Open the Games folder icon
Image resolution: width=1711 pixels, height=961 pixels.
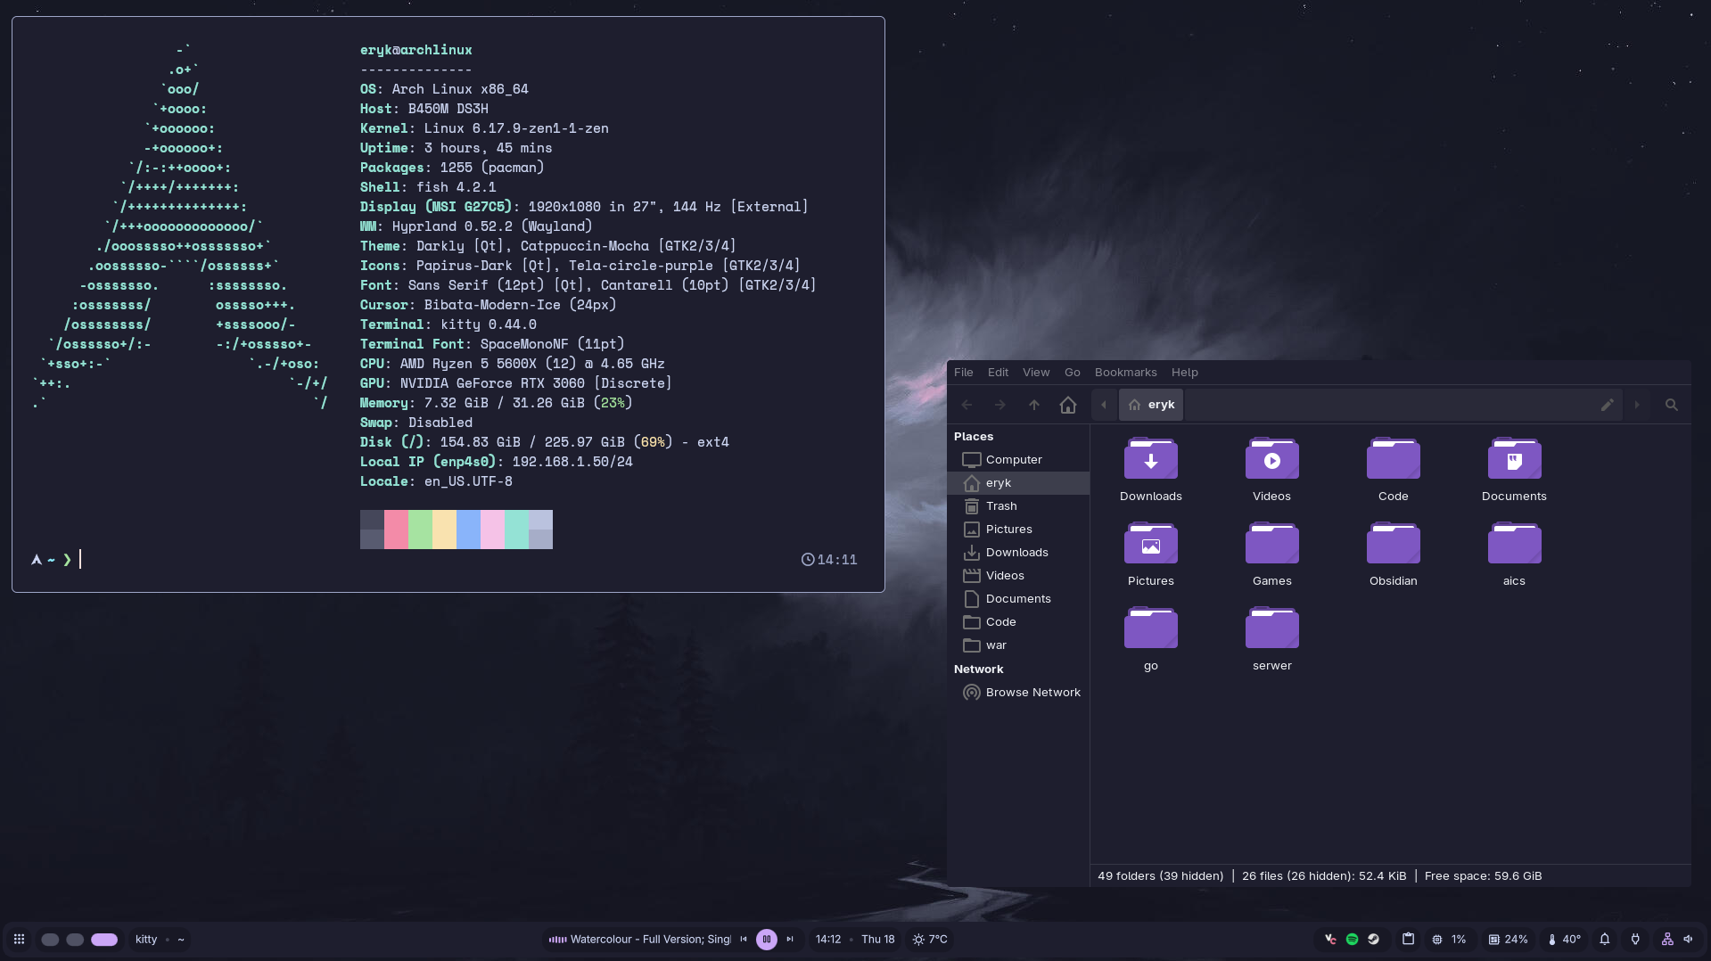click(x=1271, y=543)
